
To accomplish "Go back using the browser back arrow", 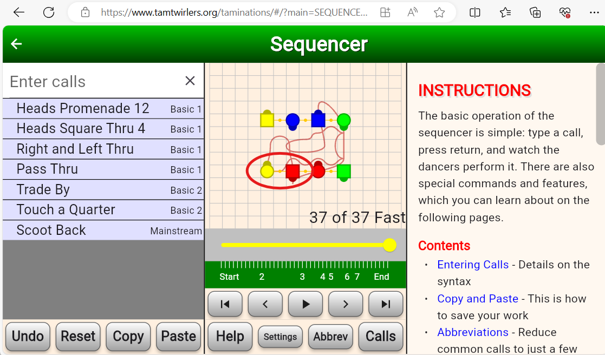I will [18, 13].
